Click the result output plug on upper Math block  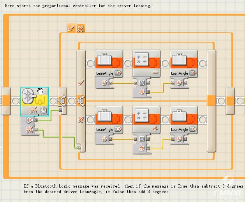click(148, 92)
